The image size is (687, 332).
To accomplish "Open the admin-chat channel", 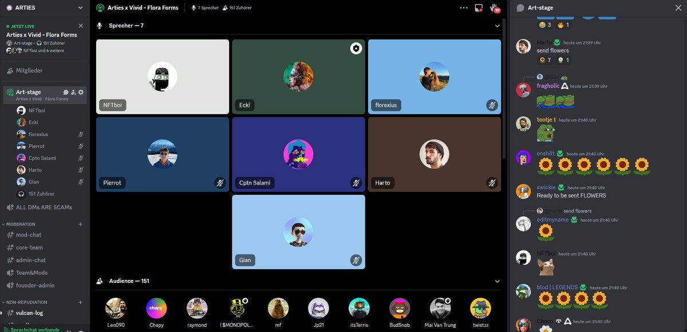I will tap(45, 260).
